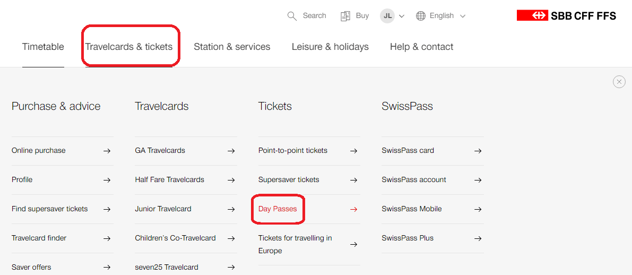The image size is (632, 275).
Task: Go to Help & contact
Action: (421, 47)
